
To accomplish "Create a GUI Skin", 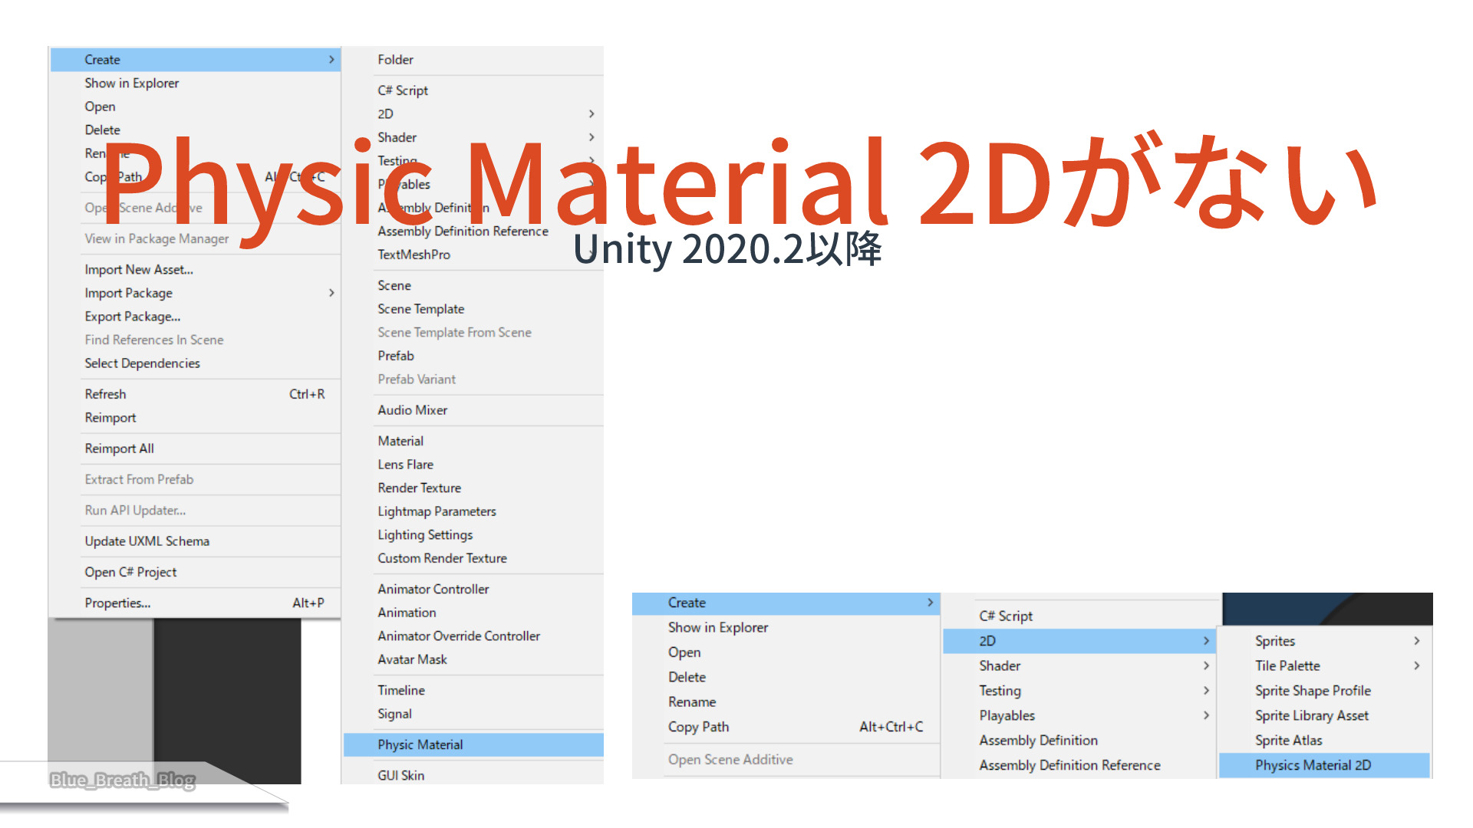I will click(401, 776).
